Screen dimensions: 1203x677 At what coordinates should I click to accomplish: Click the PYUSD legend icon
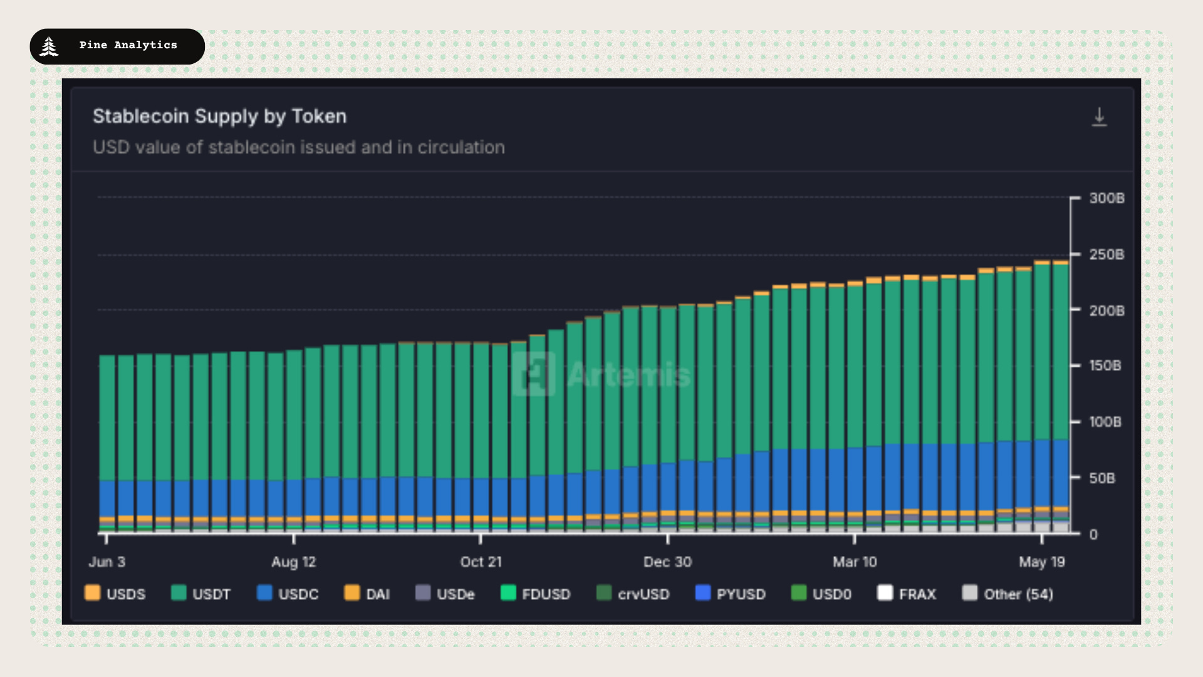click(x=703, y=593)
